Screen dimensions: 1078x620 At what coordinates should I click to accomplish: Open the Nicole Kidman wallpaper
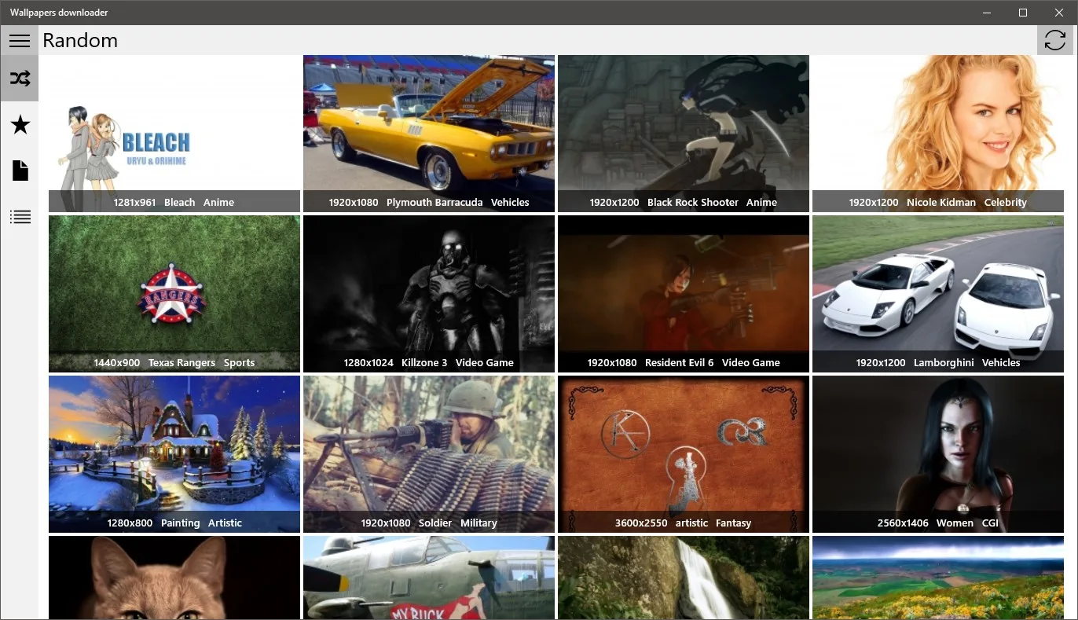[938, 134]
